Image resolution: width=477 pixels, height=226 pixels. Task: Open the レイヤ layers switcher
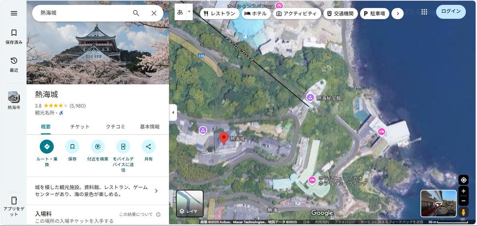pos(190,204)
